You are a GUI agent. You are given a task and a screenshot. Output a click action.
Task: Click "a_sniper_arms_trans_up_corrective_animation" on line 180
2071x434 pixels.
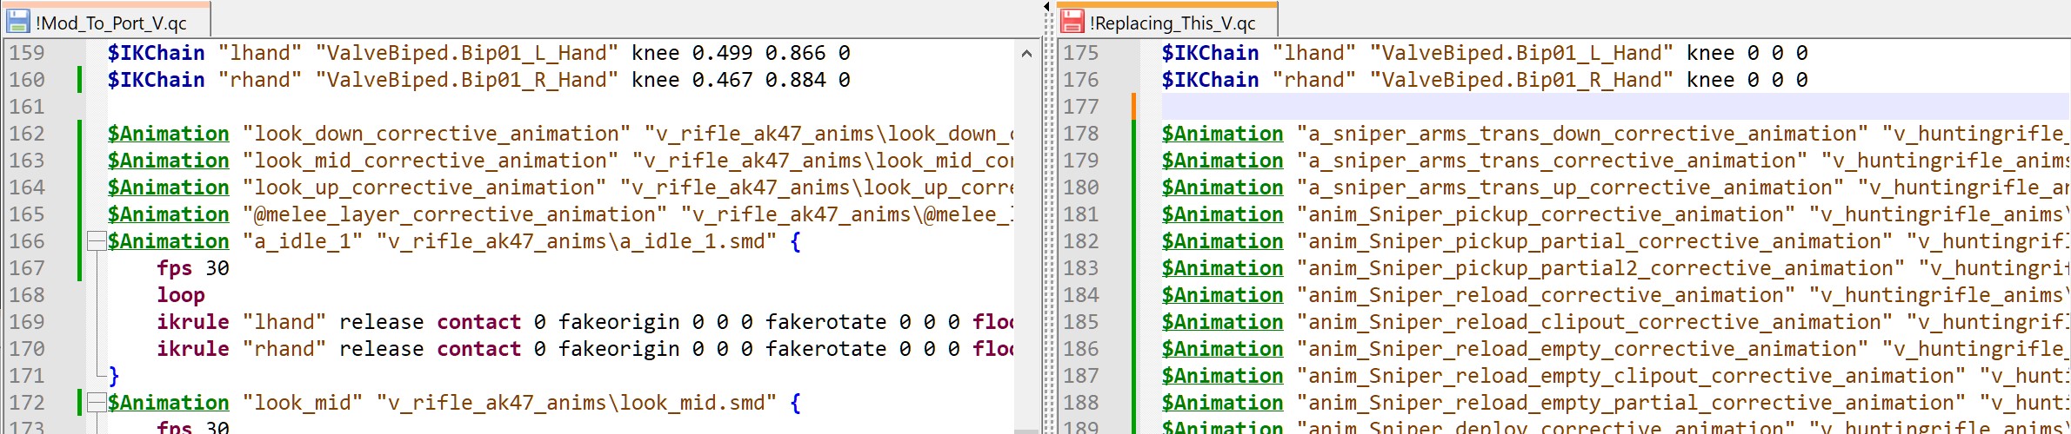pos(1570,187)
